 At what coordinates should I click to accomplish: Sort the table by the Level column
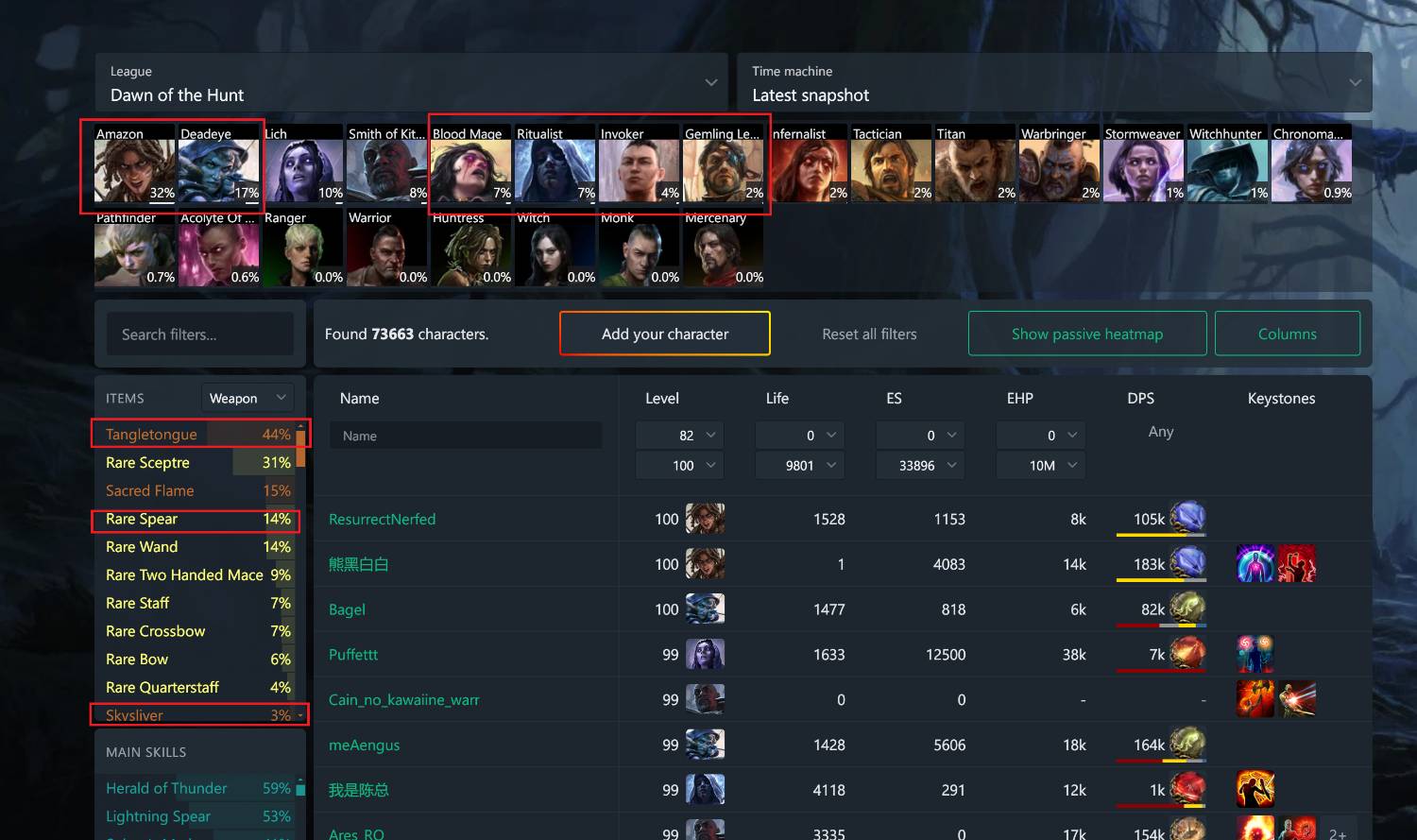click(x=662, y=399)
